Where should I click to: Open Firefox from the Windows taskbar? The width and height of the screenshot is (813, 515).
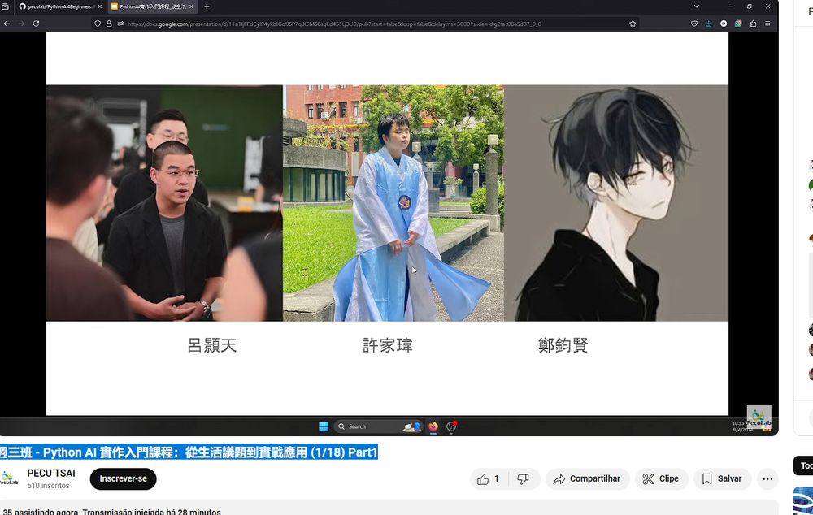433,426
